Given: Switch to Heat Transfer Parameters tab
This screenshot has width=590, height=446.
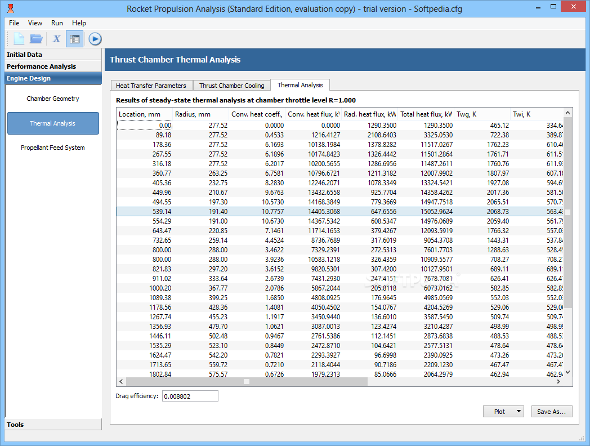Looking at the screenshot, I should pos(151,86).
